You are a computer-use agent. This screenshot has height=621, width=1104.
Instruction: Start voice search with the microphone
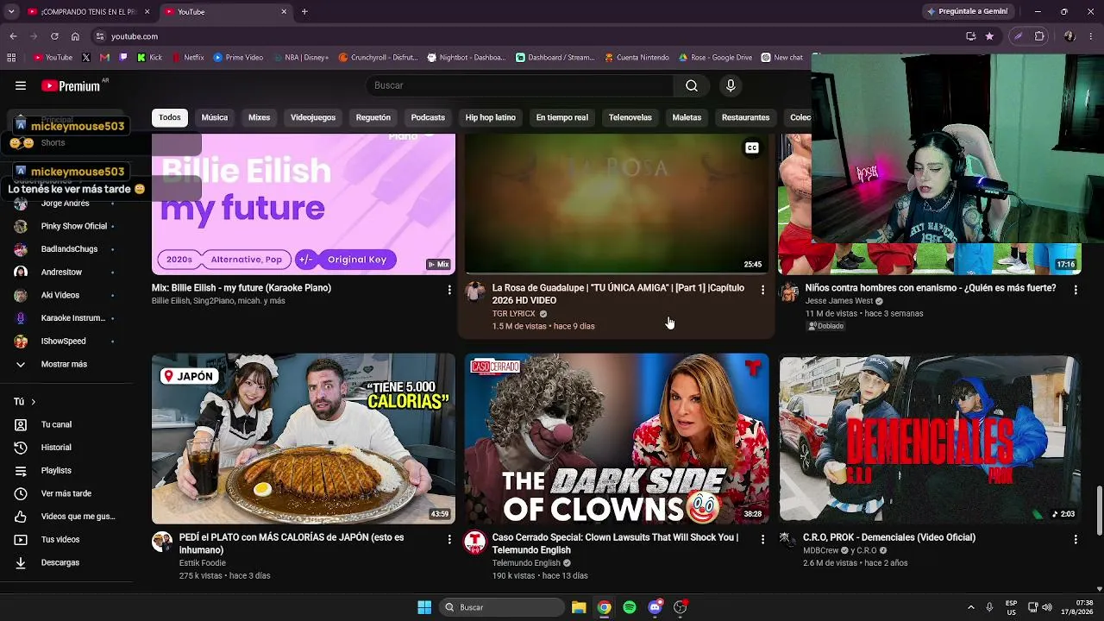coord(731,85)
